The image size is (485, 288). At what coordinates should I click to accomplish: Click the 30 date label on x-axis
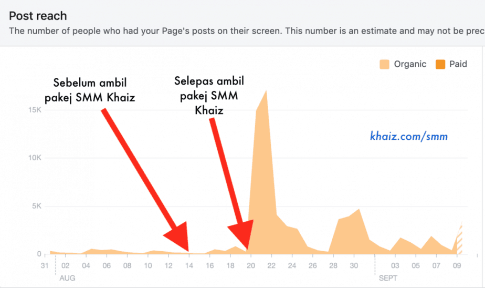click(354, 265)
